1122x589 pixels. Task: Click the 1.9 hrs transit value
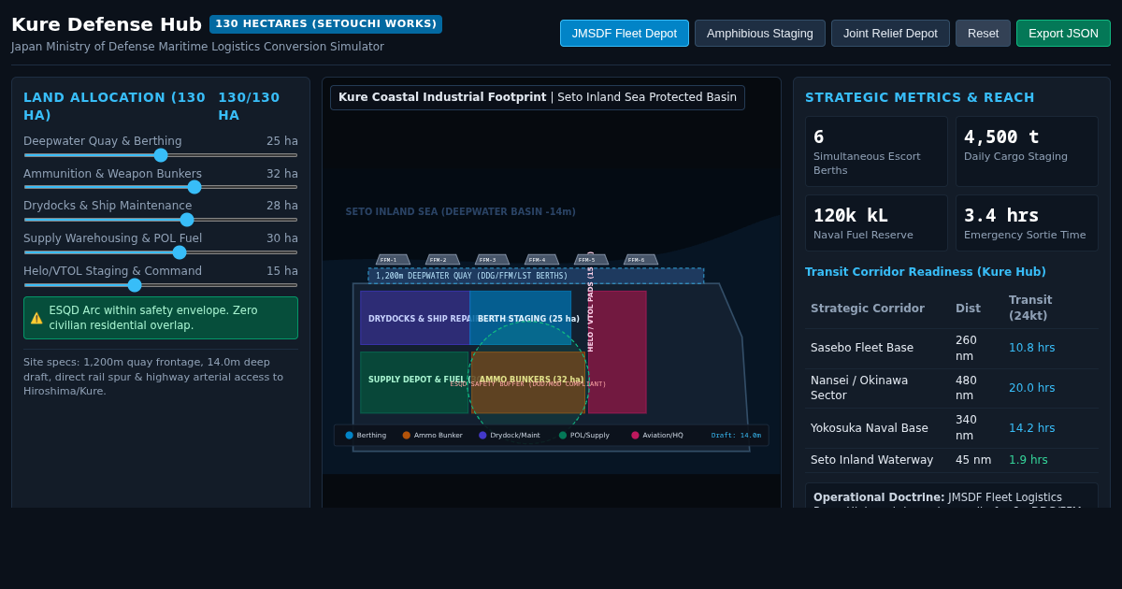[1028, 460]
